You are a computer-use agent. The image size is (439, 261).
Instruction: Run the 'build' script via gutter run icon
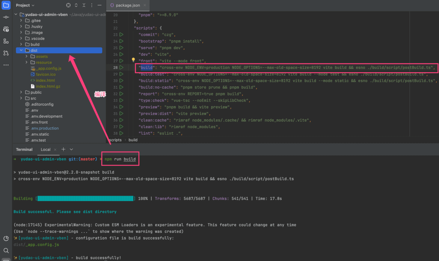pos(121,67)
